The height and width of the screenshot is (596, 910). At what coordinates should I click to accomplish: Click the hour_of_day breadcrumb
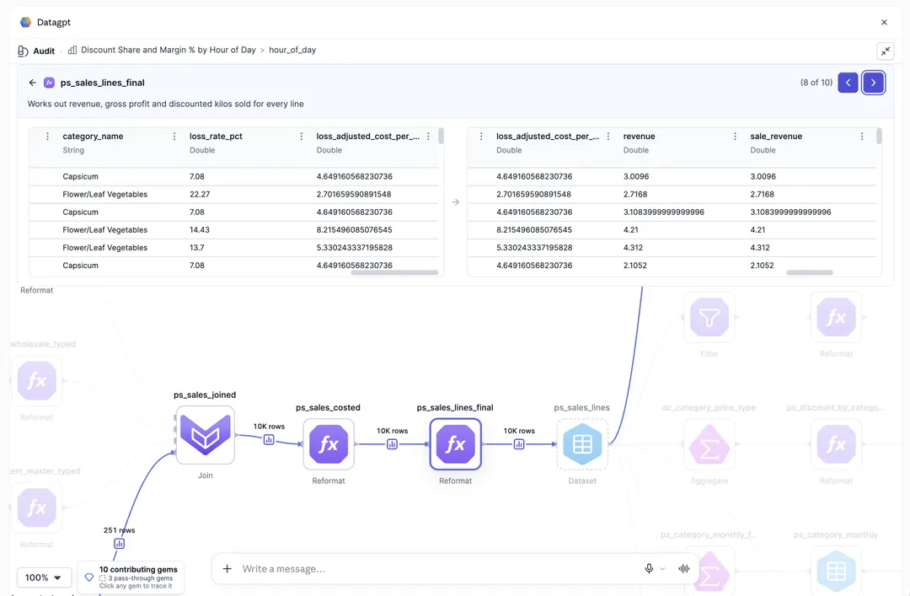[x=292, y=50]
